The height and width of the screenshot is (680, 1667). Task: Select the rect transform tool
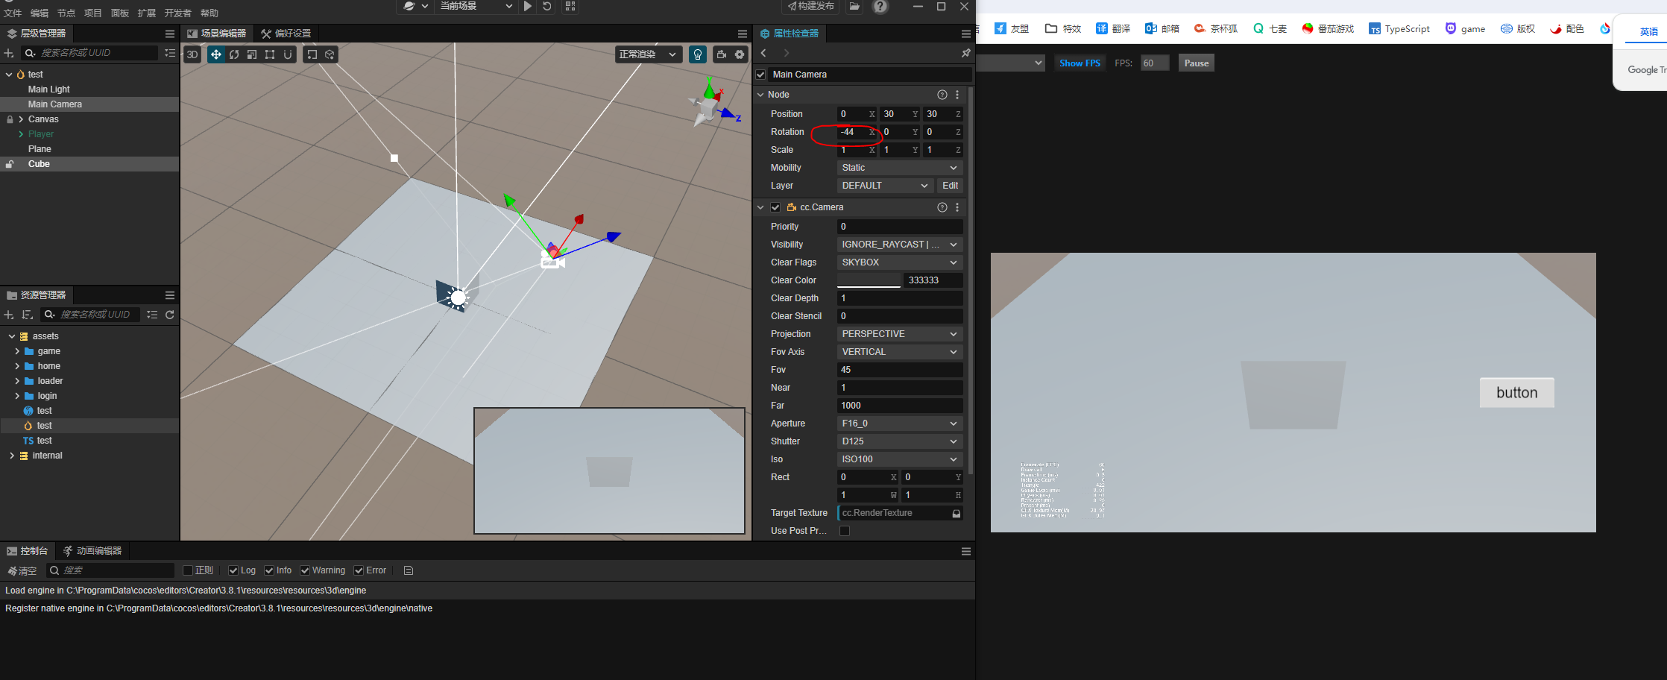(270, 54)
